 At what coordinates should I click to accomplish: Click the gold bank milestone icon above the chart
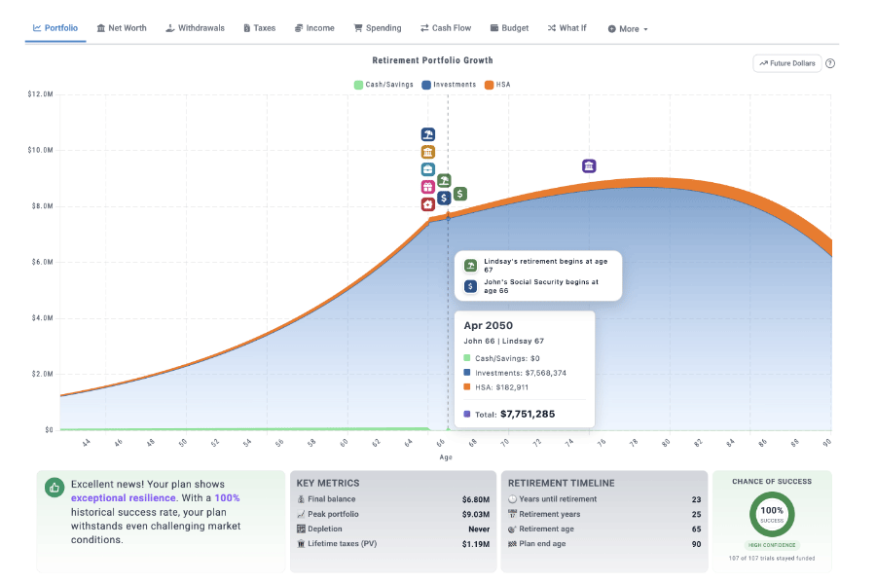pos(427,152)
